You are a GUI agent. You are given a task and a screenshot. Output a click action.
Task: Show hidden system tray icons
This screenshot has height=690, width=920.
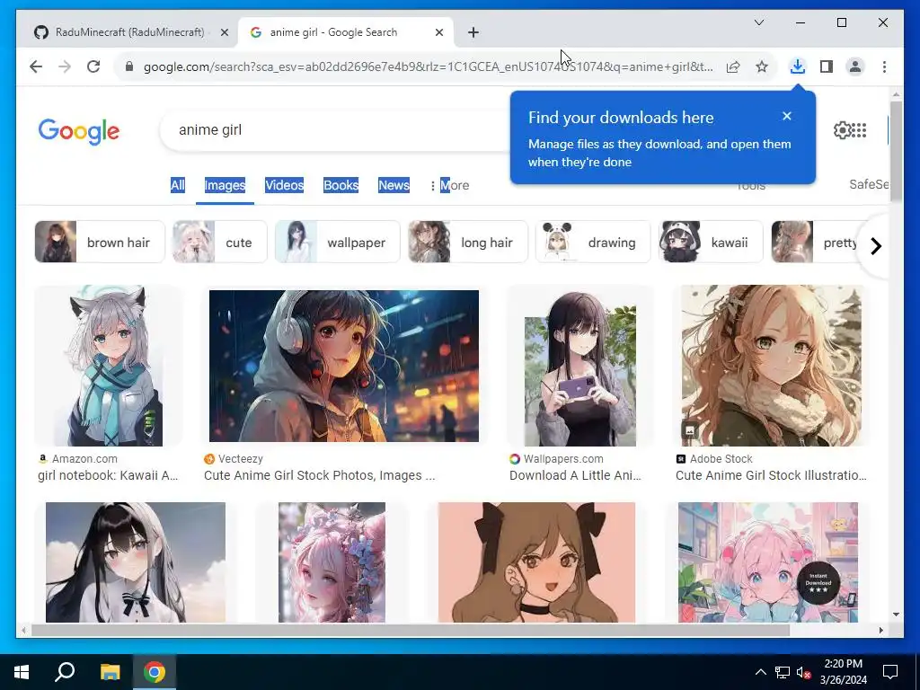coord(760,672)
